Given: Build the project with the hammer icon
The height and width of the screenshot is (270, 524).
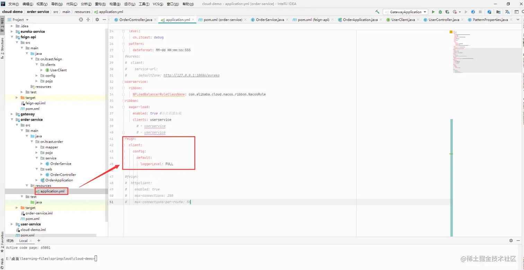Looking at the screenshot, I should (x=377, y=12).
